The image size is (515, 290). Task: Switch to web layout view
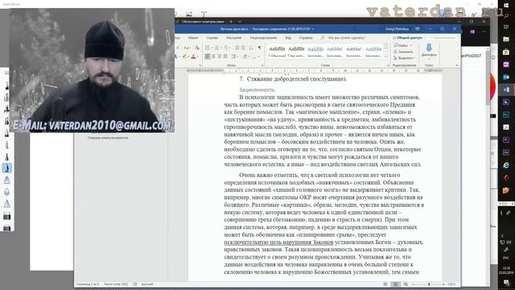tap(406, 284)
